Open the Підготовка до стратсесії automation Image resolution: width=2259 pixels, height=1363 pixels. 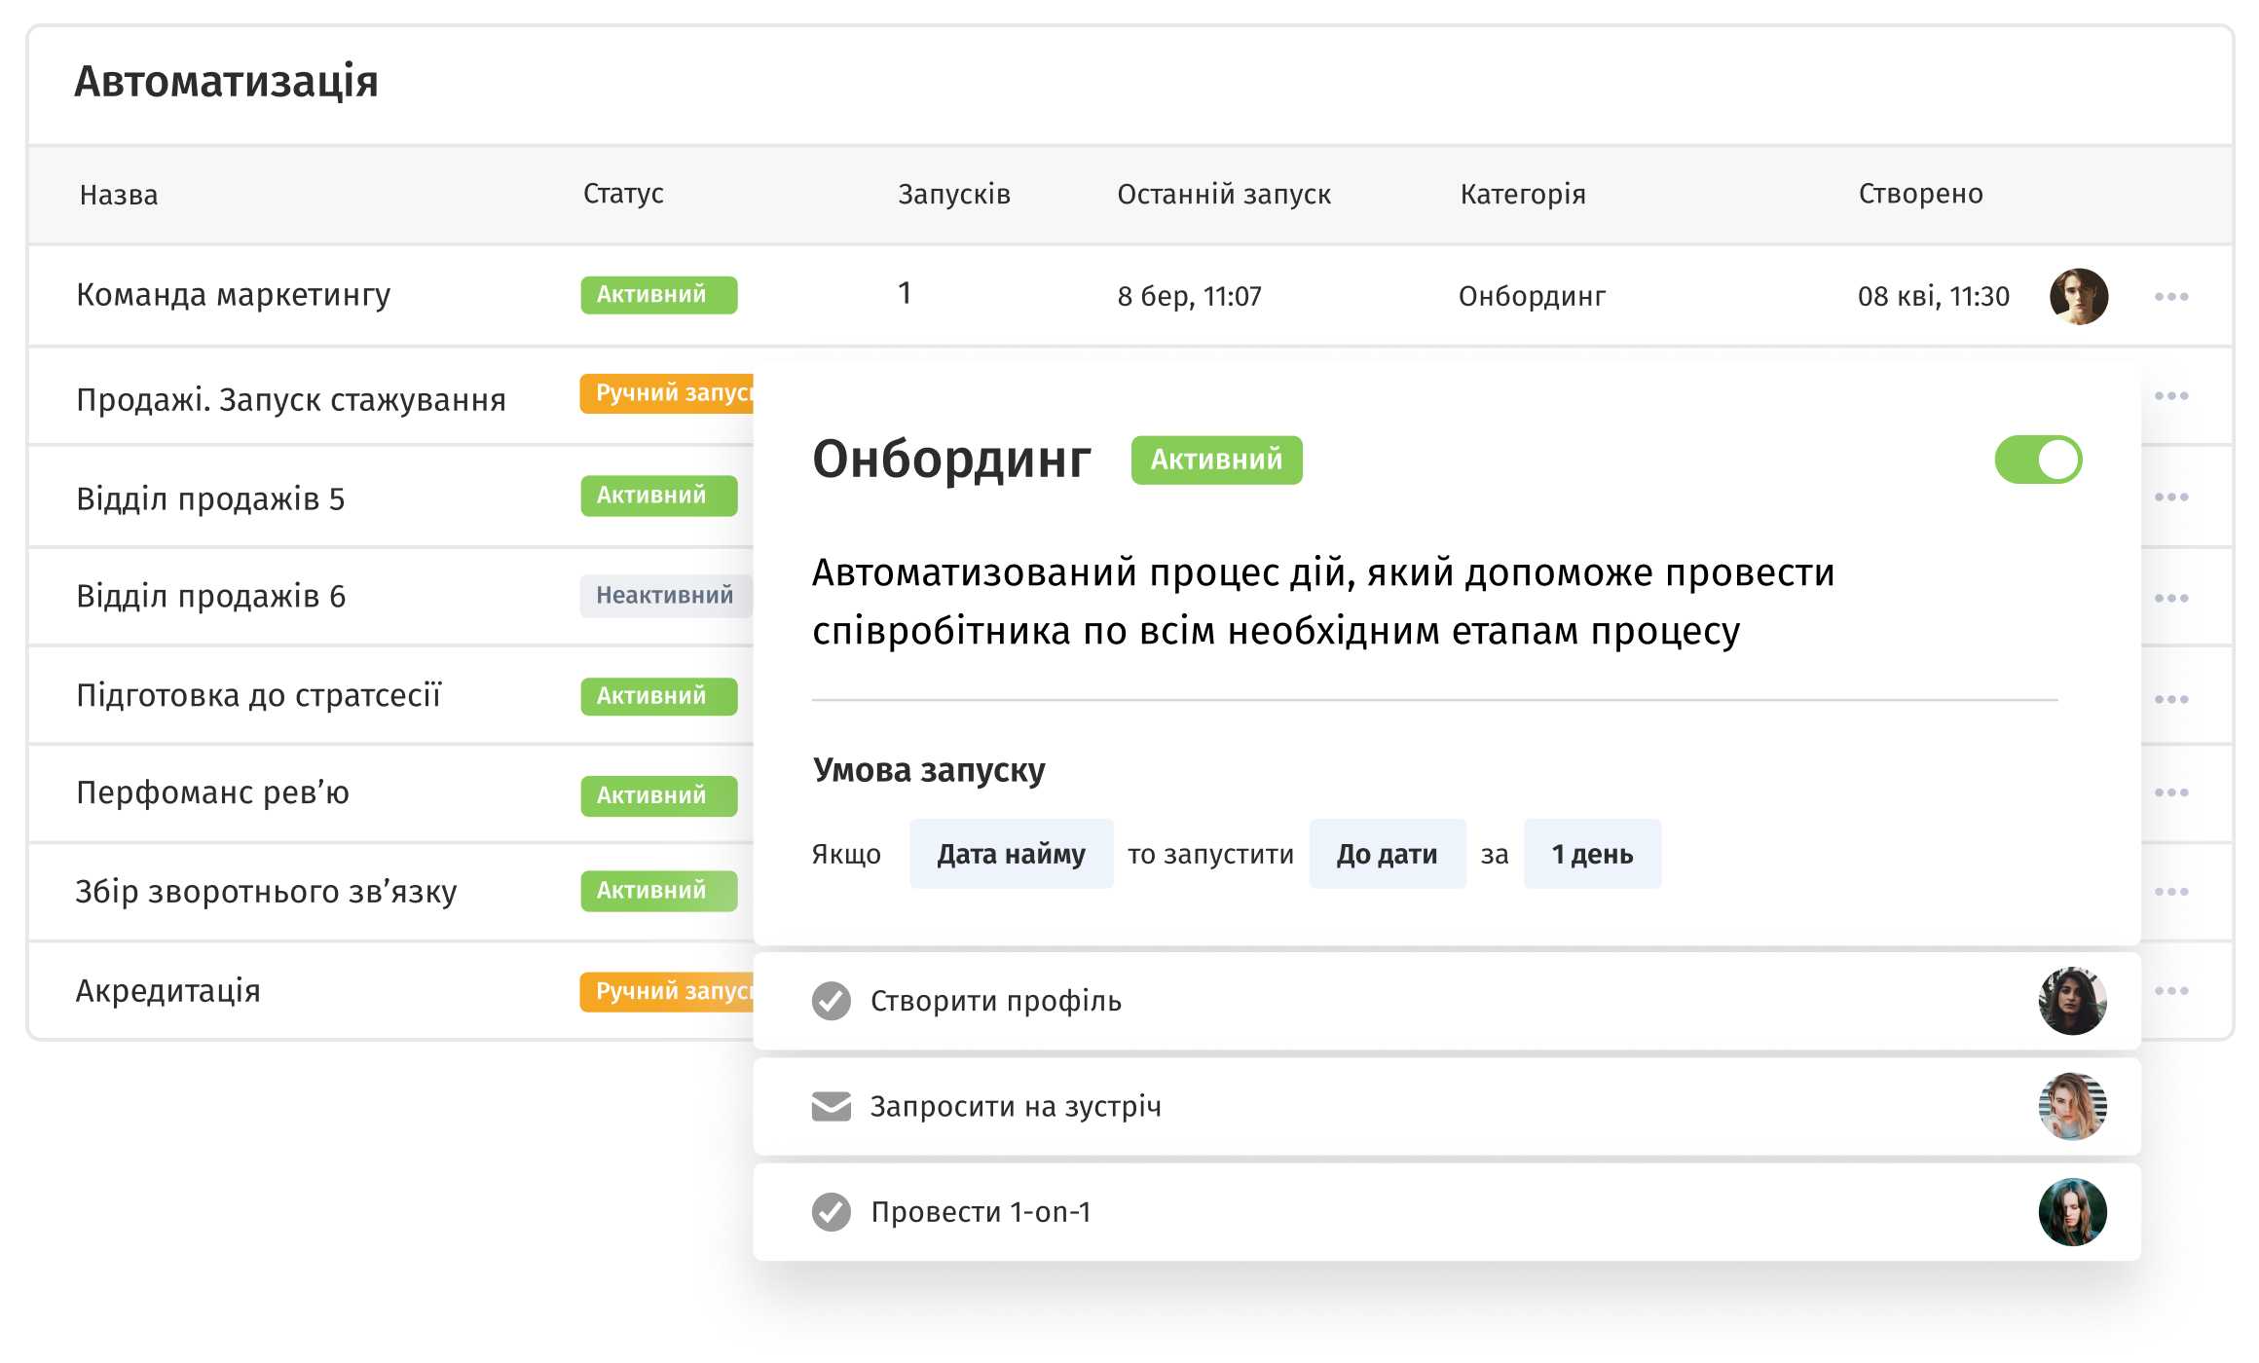click(x=259, y=695)
